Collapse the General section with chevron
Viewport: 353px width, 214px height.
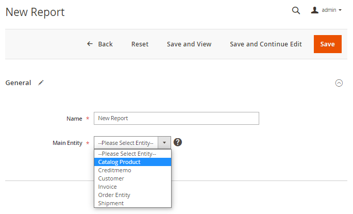339,83
